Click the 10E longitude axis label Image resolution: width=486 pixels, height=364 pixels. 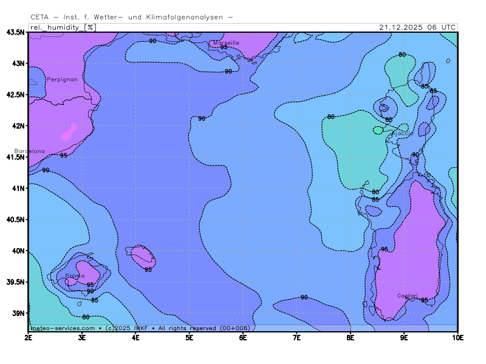click(x=457, y=337)
